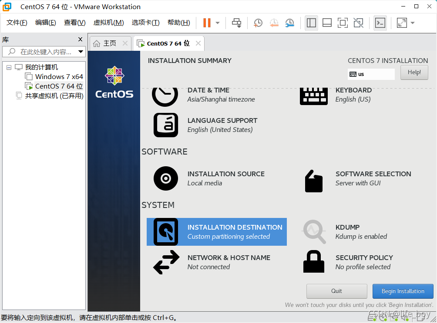Viewport: 437px width, 323px height.
Task: Open the console view icon
Action: tap(380, 23)
